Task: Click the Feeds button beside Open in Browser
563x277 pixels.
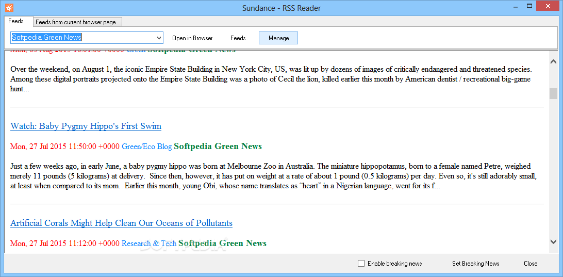Action: click(238, 38)
